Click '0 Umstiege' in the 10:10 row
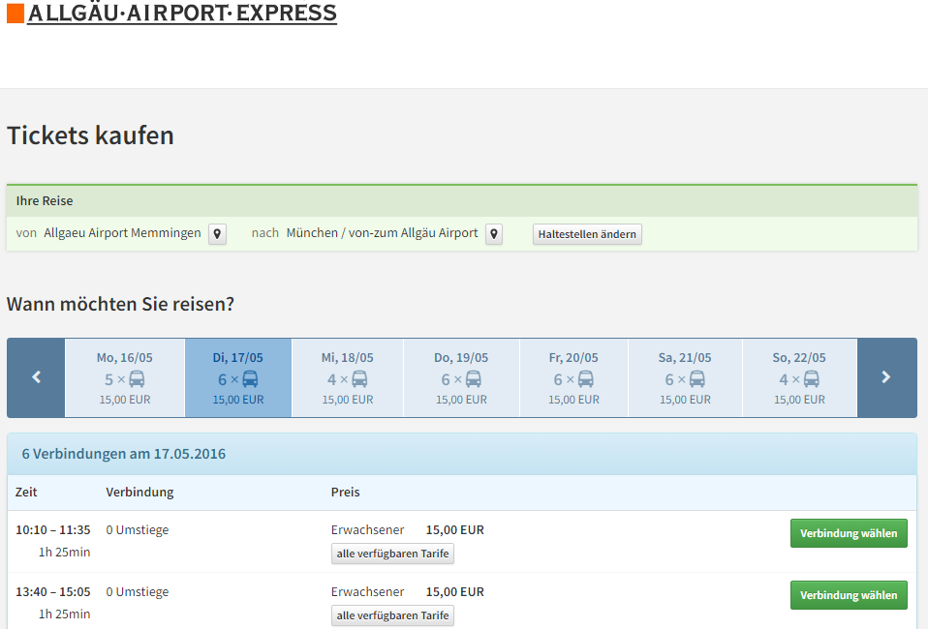The image size is (928, 629). [138, 529]
